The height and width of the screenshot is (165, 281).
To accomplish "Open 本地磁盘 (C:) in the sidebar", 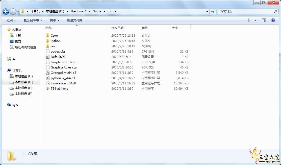I will coord(24,76).
